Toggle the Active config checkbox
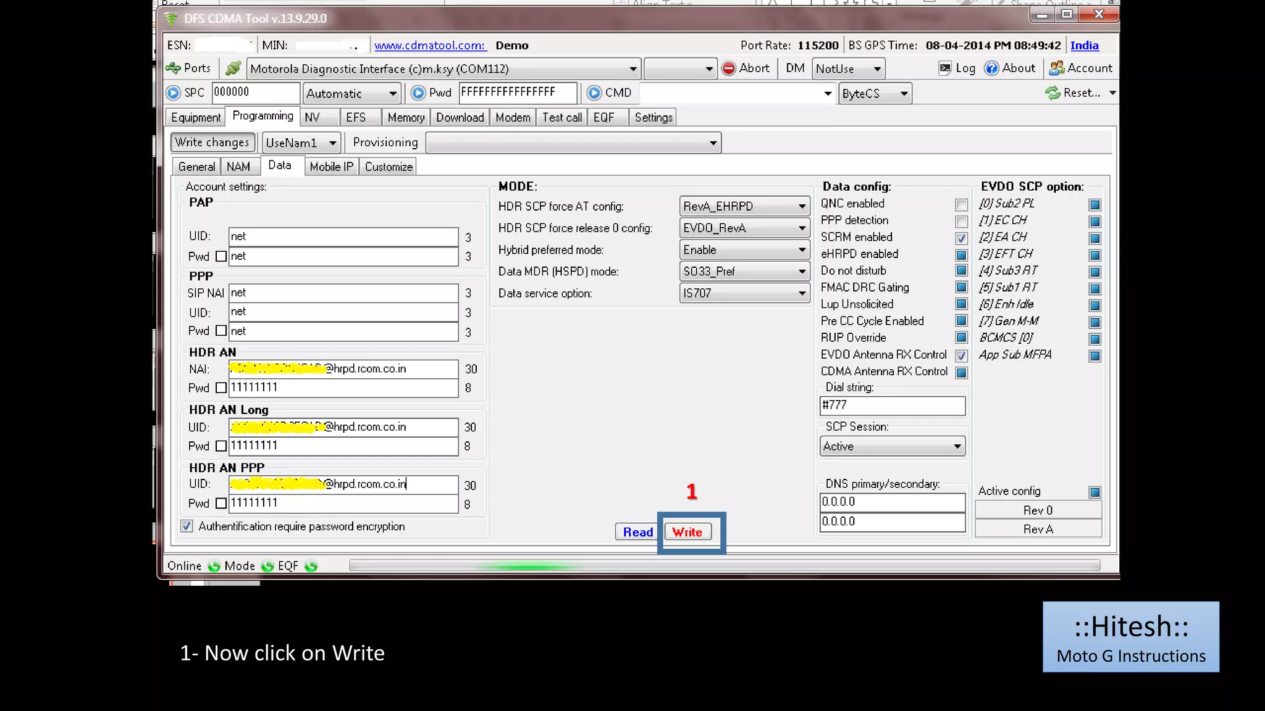 coord(1095,493)
